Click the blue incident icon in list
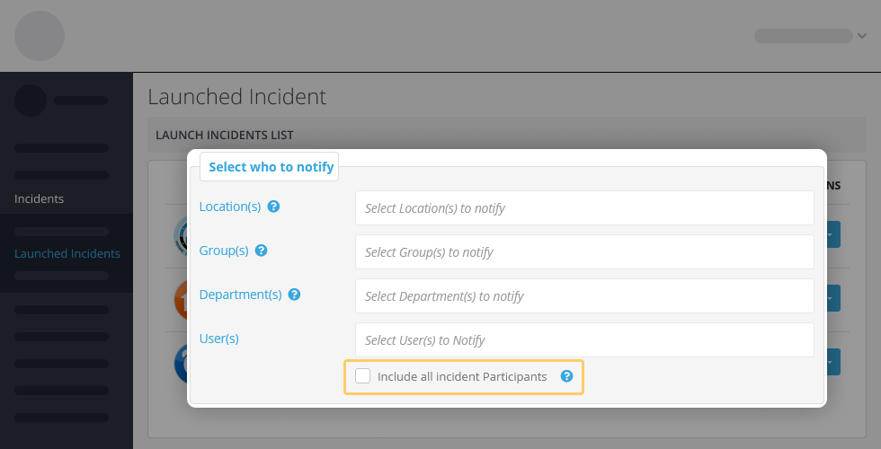 point(181,364)
